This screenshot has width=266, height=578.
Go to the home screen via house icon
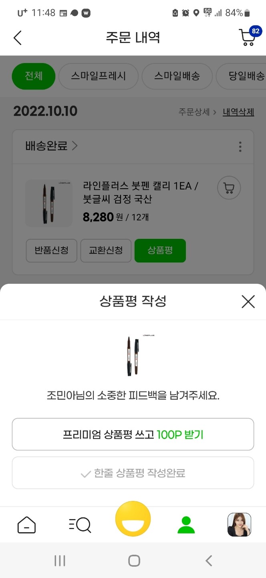[x=26, y=524]
